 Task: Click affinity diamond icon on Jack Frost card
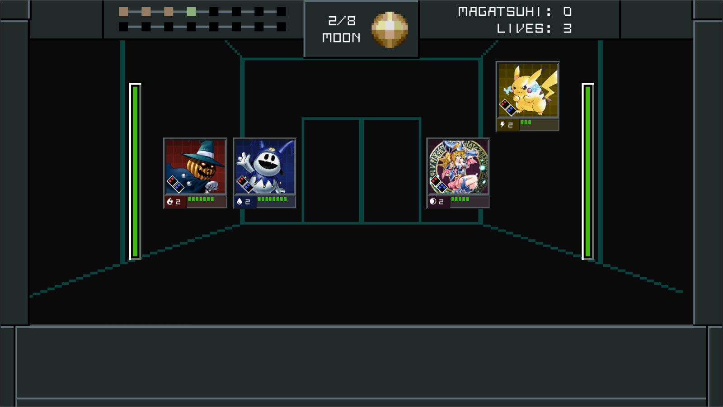click(x=245, y=184)
